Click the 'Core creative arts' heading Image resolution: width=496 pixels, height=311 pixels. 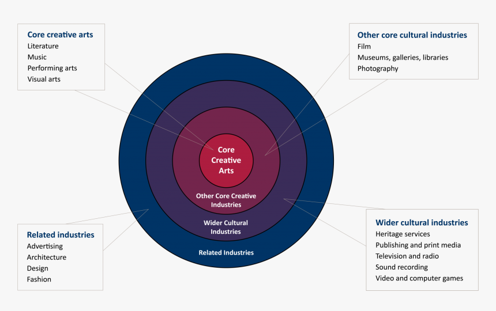tap(60, 35)
